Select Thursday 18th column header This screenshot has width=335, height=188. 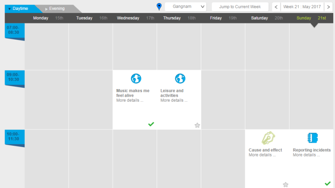pyautogui.click(x=179, y=18)
